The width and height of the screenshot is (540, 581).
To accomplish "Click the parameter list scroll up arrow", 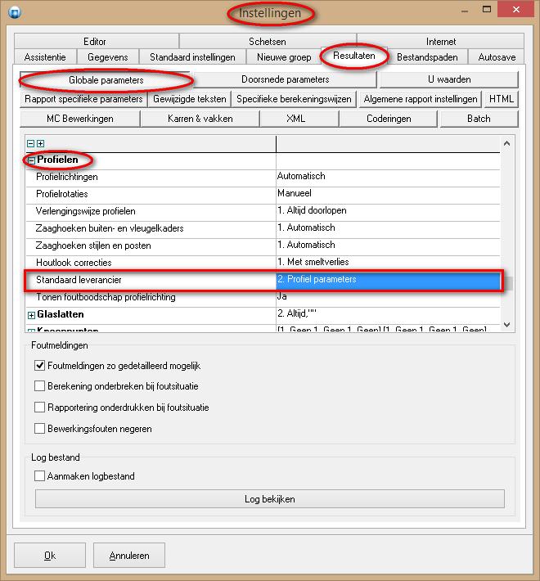I will coord(506,143).
